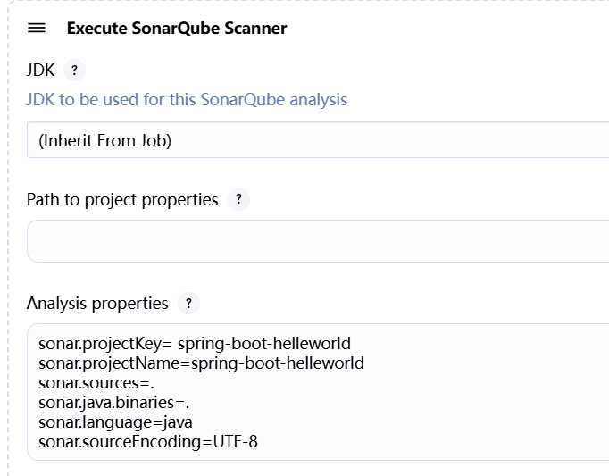Viewport: 609px width, 476px height.
Task: Open help for the JDK field
Action: point(75,70)
